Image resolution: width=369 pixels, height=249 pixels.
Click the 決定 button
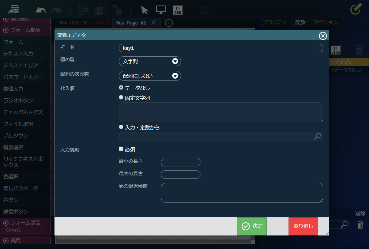tap(252, 226)
